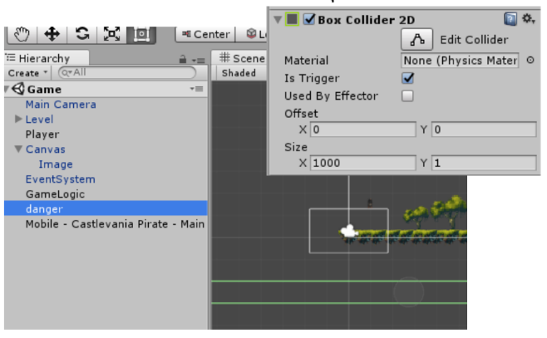Click the Size X input field
Viewport: 547px width, 338px height.
tap(362, 163)
